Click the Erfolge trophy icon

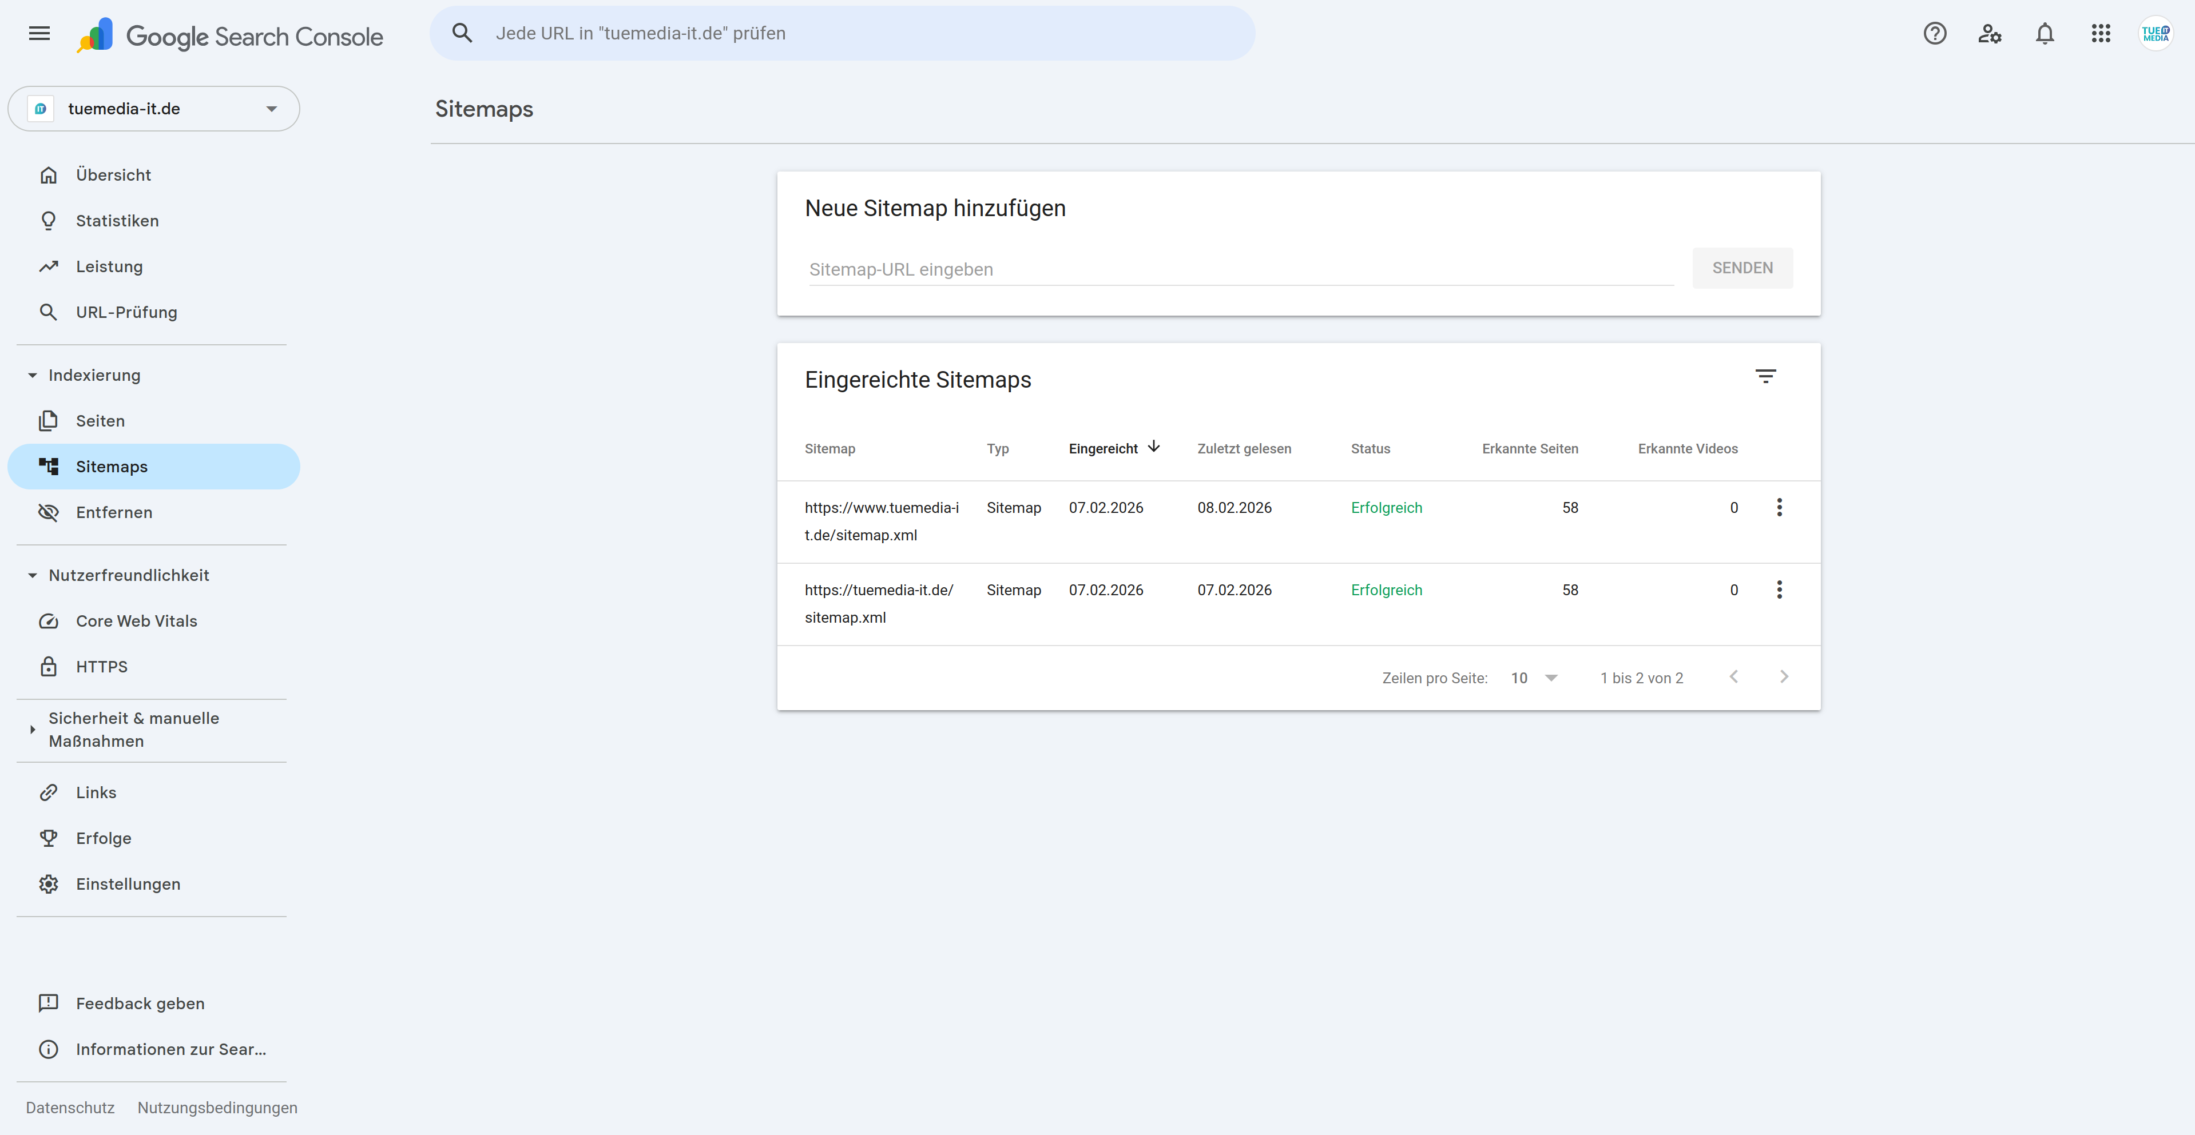[x=49, y=839]
